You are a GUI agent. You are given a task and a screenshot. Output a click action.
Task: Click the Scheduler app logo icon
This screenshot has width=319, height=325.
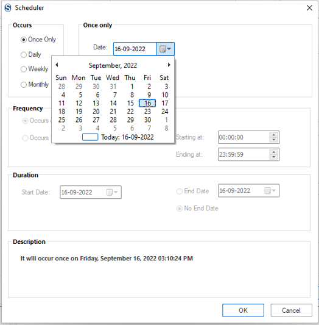(x=8, y=8)
